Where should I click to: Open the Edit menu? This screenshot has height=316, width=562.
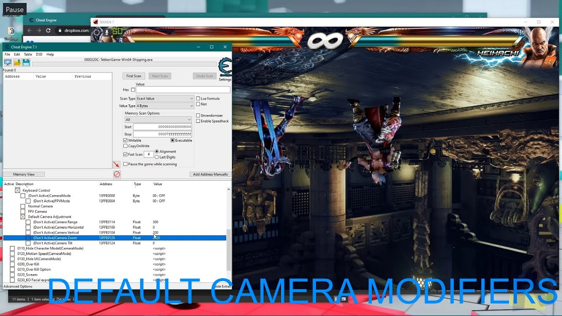pyautogui.click(x=17, y=54)
